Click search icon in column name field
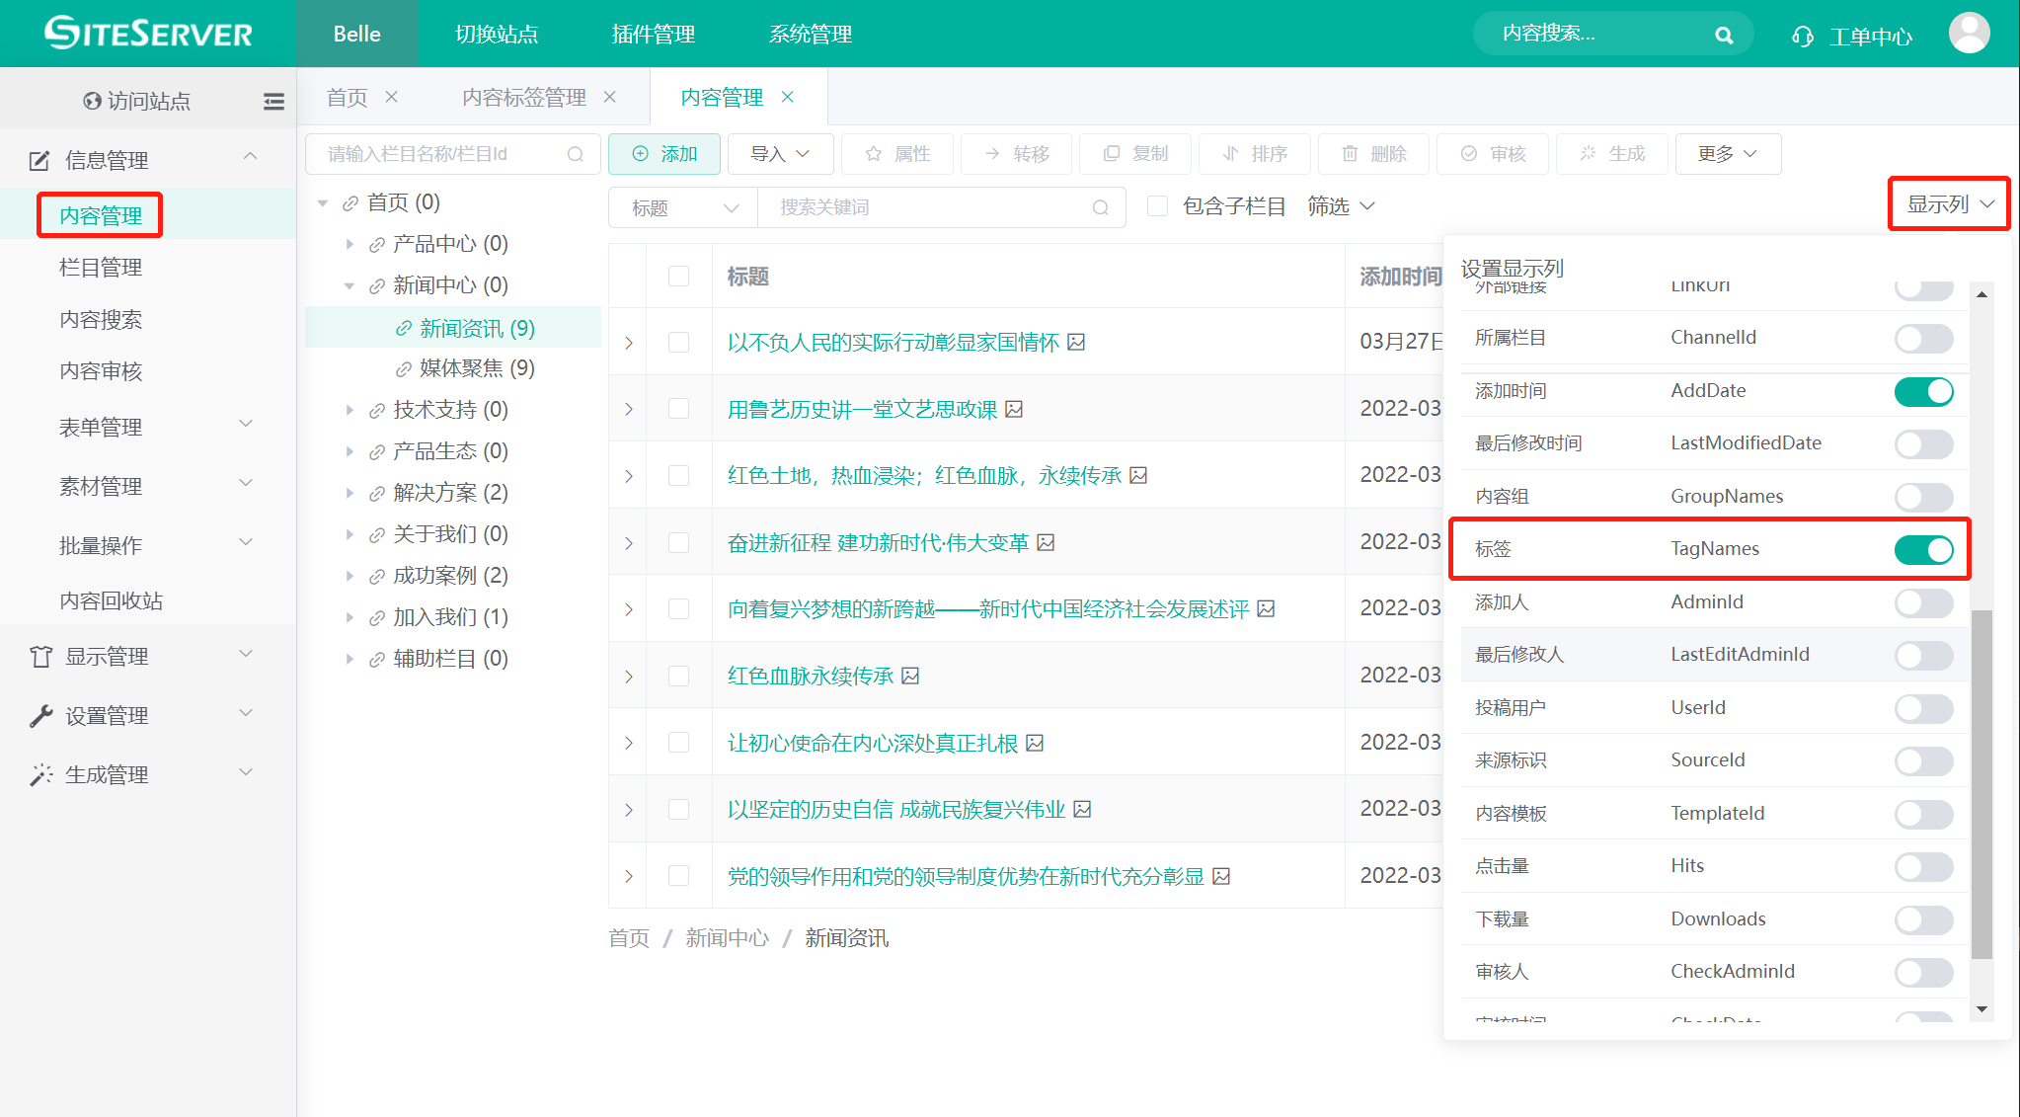2020x1117 pixels. 576,154
